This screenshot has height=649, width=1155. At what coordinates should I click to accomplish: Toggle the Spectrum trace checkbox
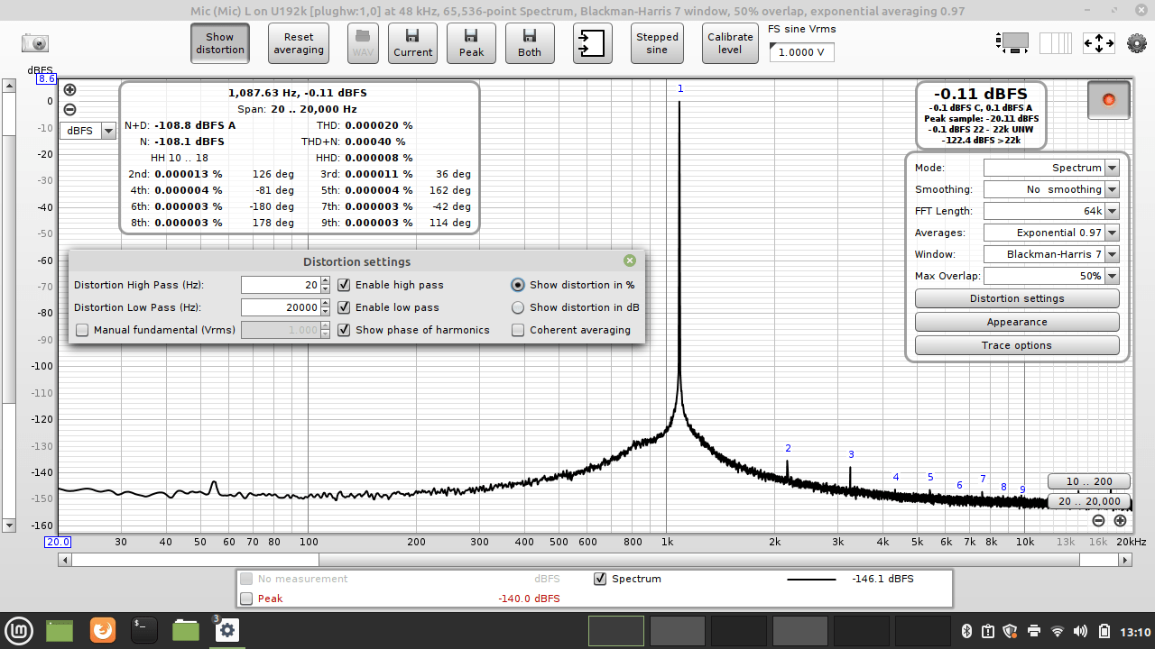tap(600, 579)
